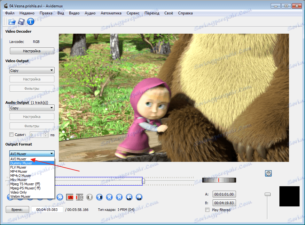This screenshot has width=305, height=225.
Task: Collapse the AVI Muxer output format combo box
Action: 32,154
